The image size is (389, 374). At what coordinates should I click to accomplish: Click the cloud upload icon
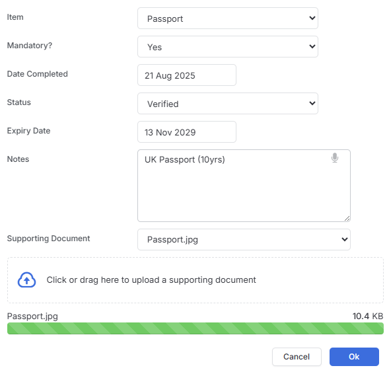[x=26, y=280]
